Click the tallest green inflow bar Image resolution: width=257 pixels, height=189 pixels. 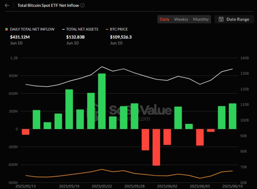coord(102,101)
